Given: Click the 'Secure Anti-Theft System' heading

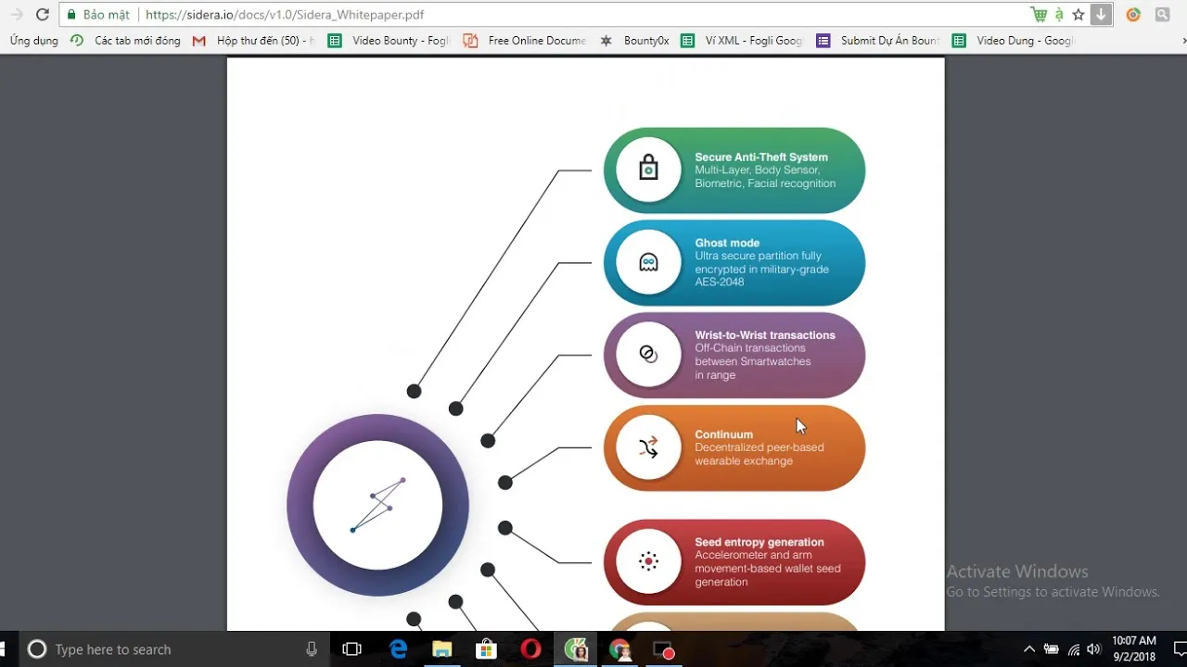Looking at the screenshot, I should pos(761,157).
